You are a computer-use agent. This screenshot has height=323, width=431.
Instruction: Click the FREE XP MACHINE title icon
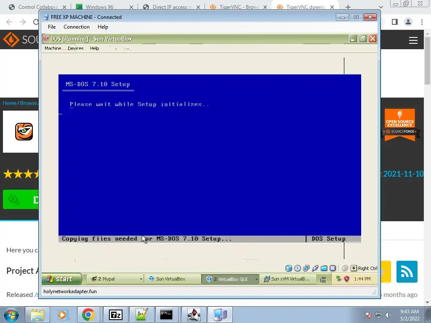pyautogui.click(x=46, y=17)
